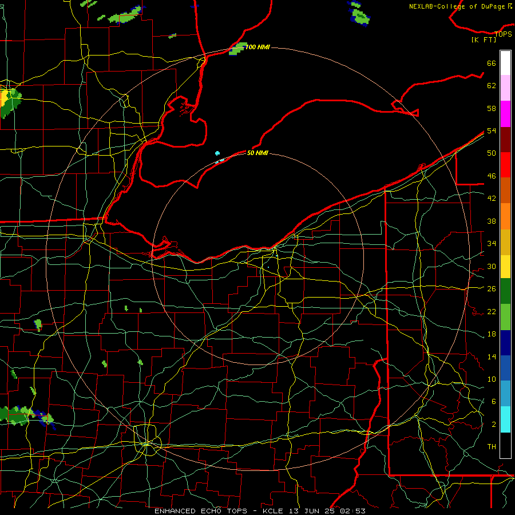Click the "KCLE" station identifier in caption
Viewport: 515px width, 515px height.
pos(272,511)
